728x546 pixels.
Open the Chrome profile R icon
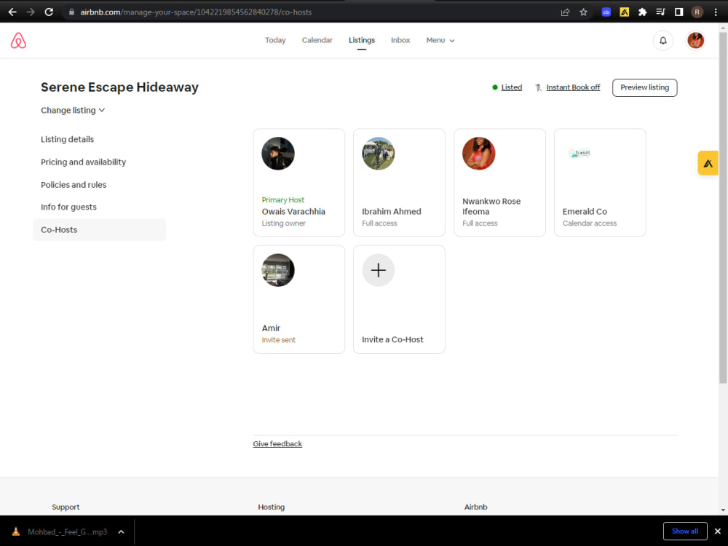click(x=697, y=12)
